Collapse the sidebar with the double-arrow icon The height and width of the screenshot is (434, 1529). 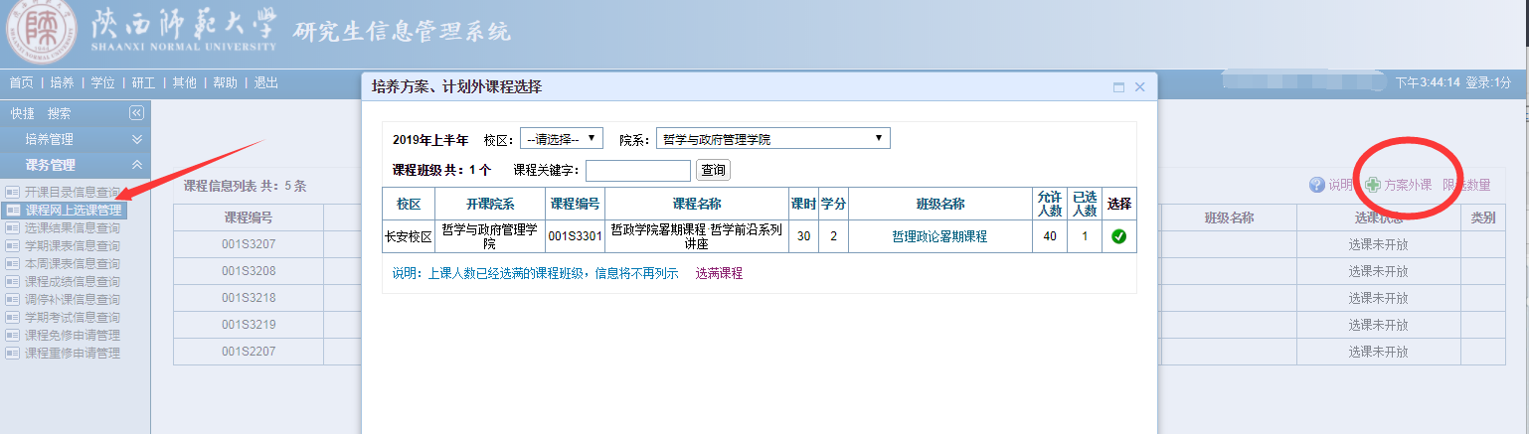click(137, 113)
